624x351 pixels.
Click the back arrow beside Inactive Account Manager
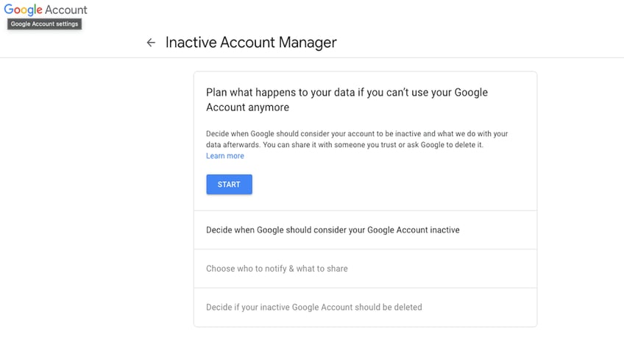151,43
